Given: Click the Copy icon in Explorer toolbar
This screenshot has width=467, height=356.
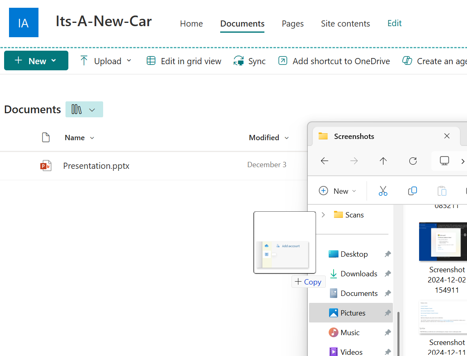Looking at the screenshot, I should tap(413, 191).
